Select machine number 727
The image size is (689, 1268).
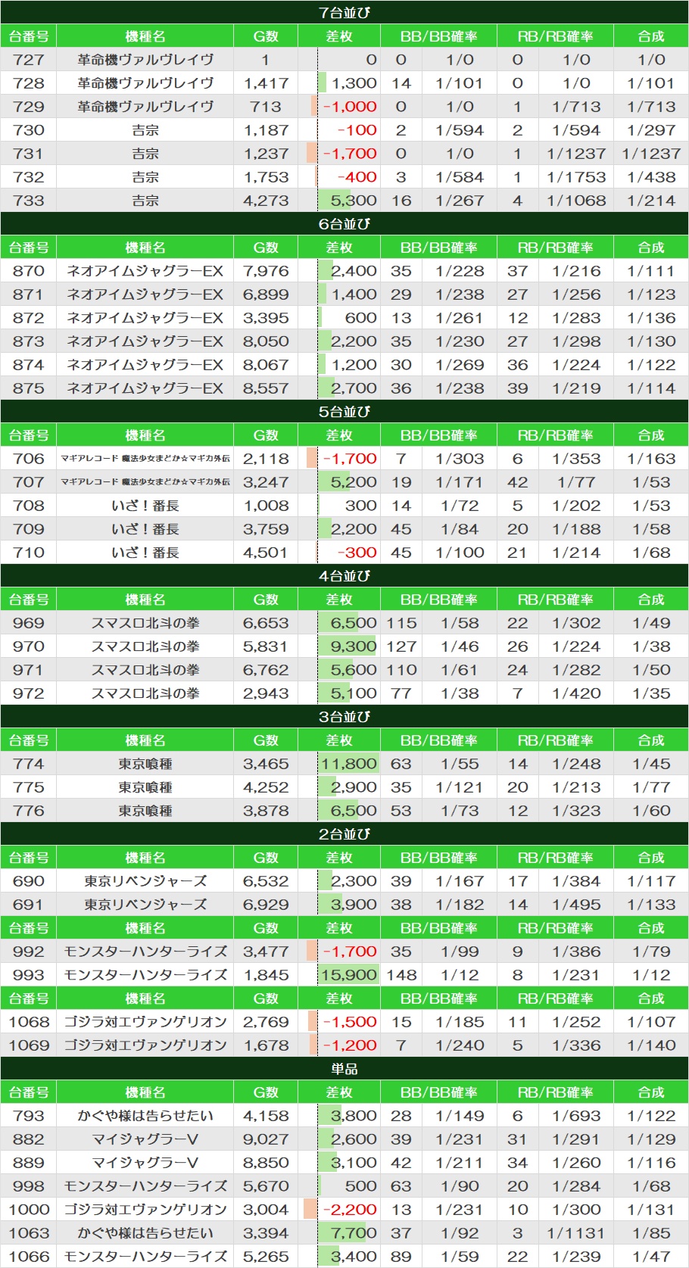tap(29, 59)
